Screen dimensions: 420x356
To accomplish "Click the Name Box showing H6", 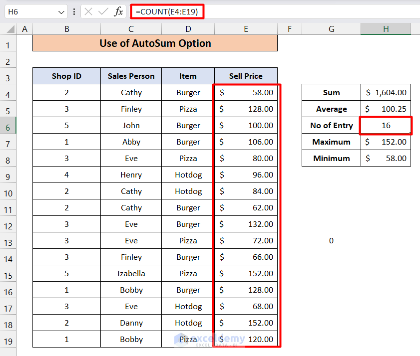I will 36,12.
